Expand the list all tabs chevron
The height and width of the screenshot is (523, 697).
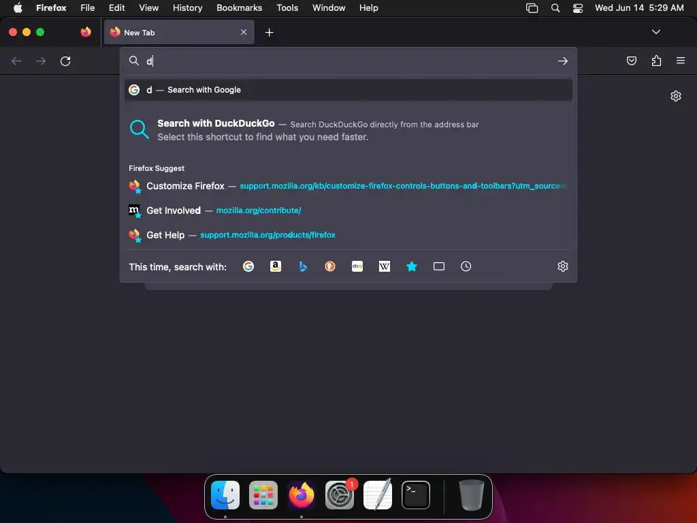point(656,32)
